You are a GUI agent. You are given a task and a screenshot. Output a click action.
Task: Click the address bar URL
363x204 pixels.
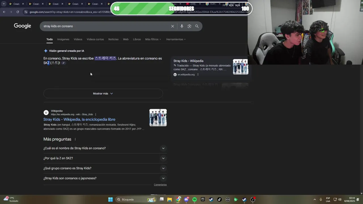tap(70, 12)
